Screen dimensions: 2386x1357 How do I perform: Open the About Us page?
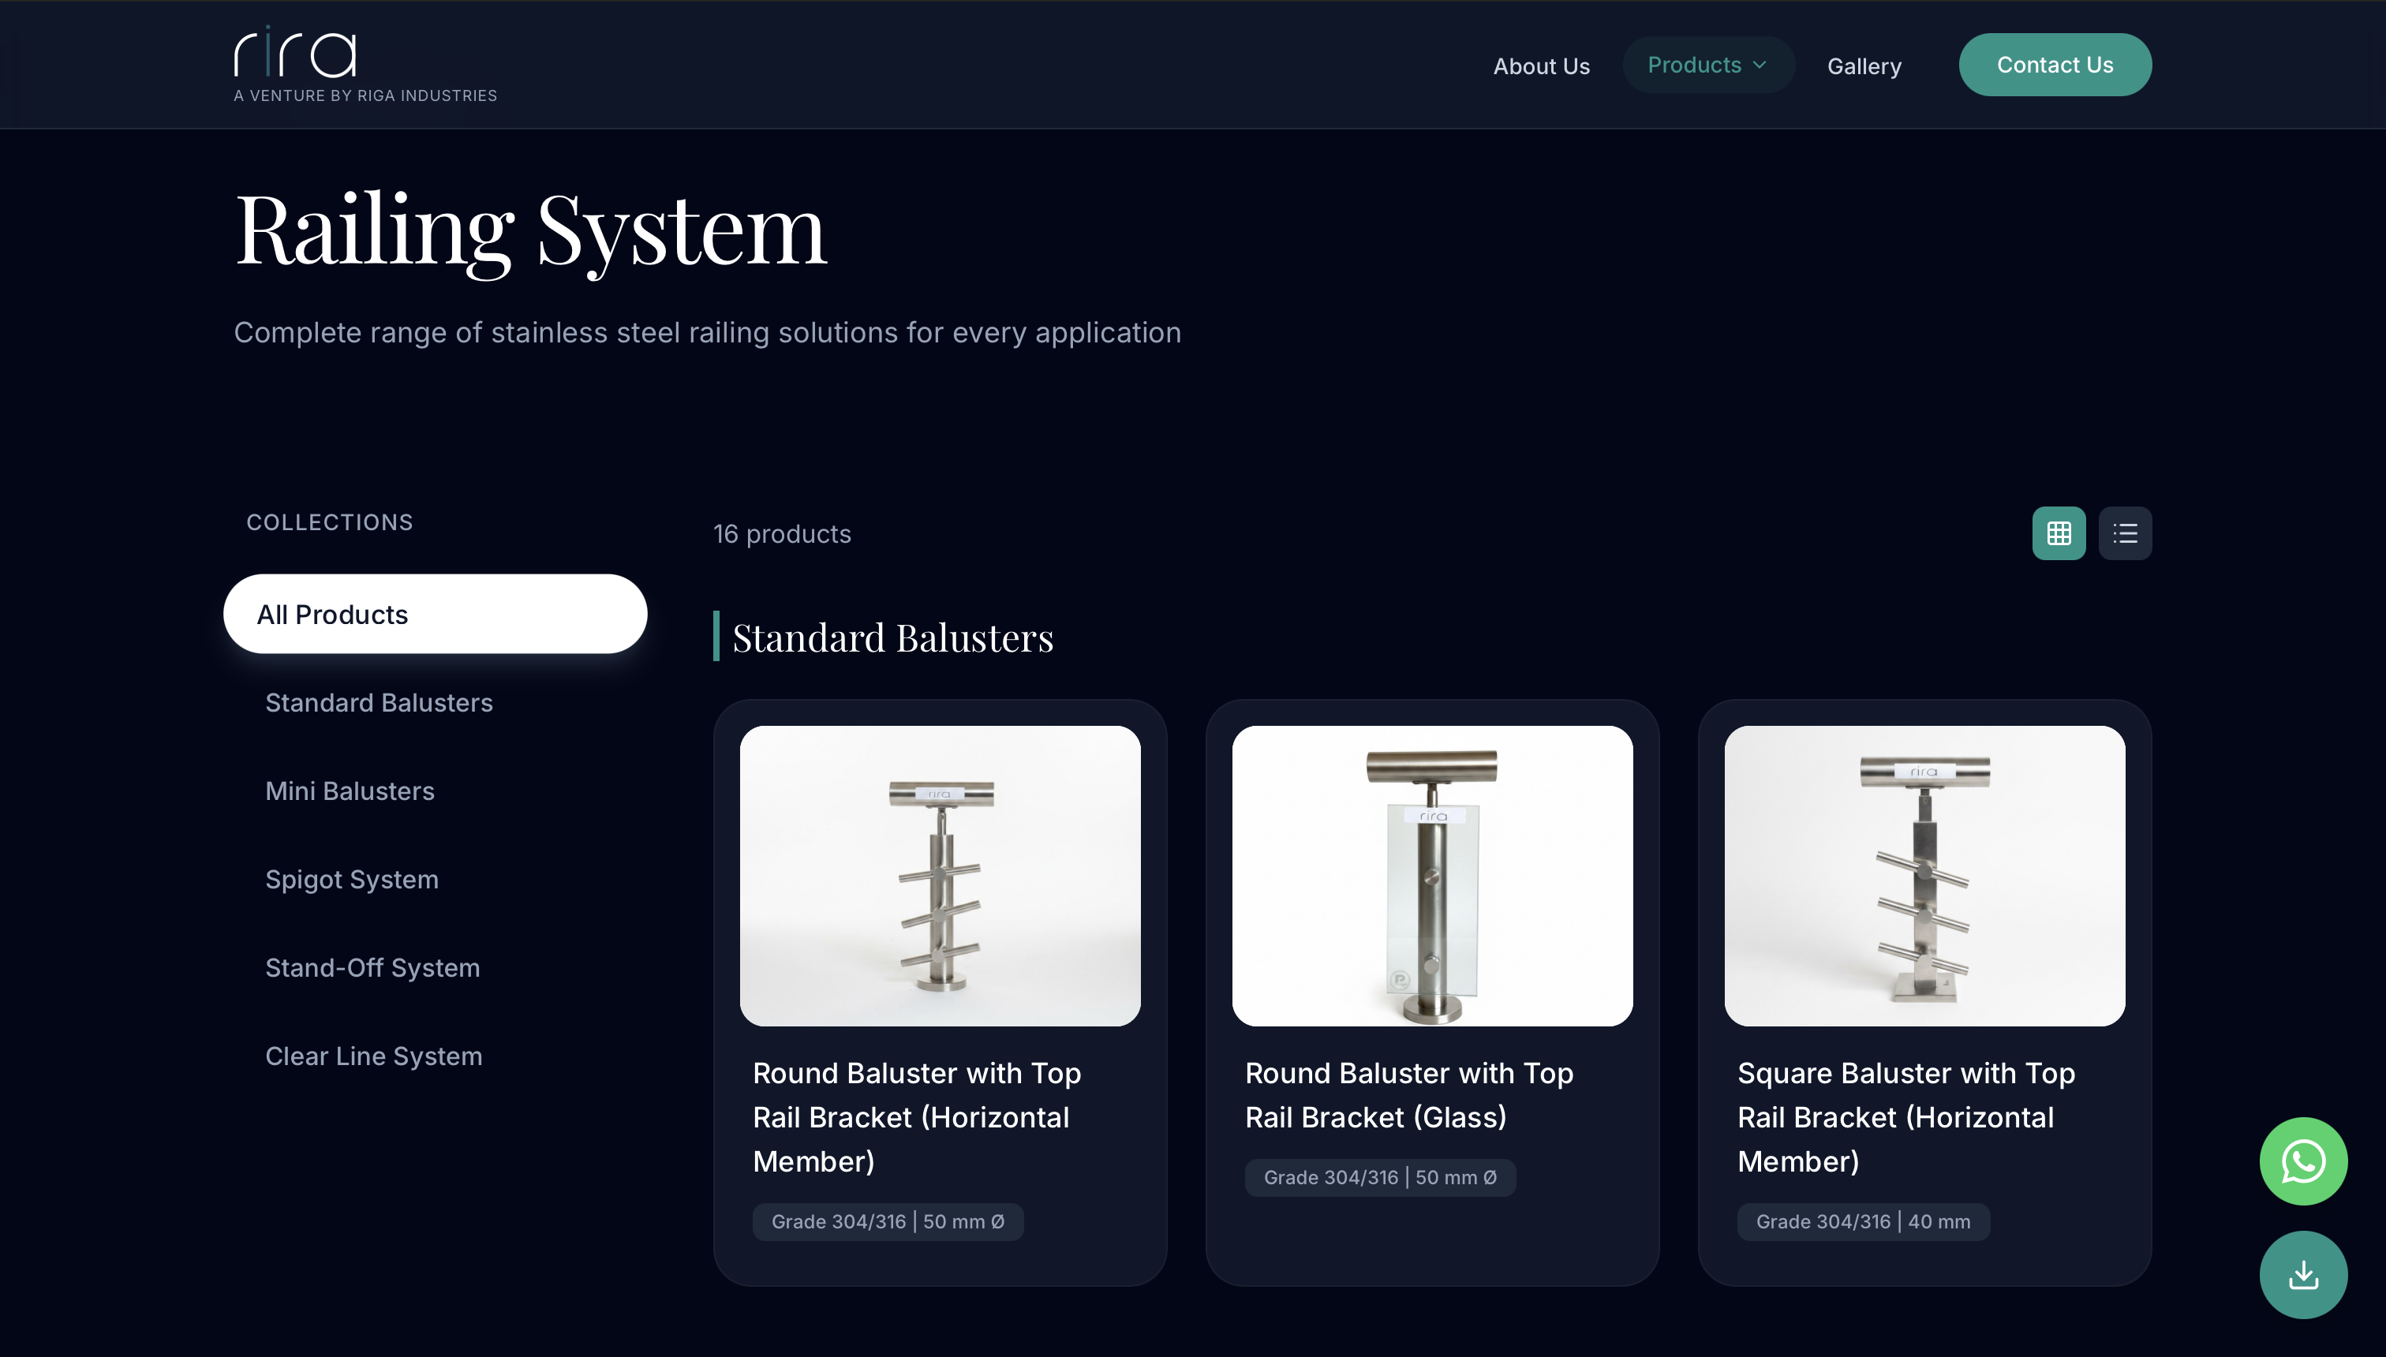(1541, 66)
